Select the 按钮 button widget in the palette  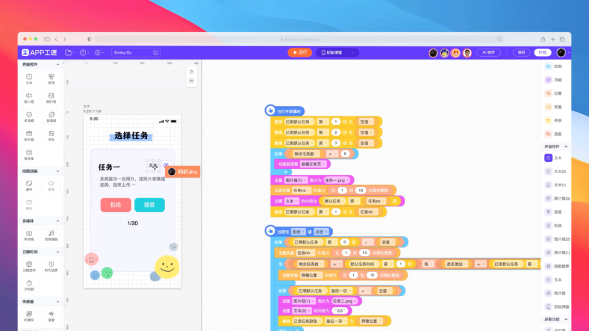point(51,79)
